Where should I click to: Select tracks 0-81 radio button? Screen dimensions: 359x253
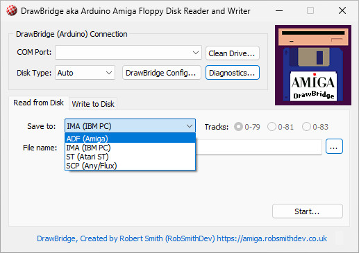281,127
